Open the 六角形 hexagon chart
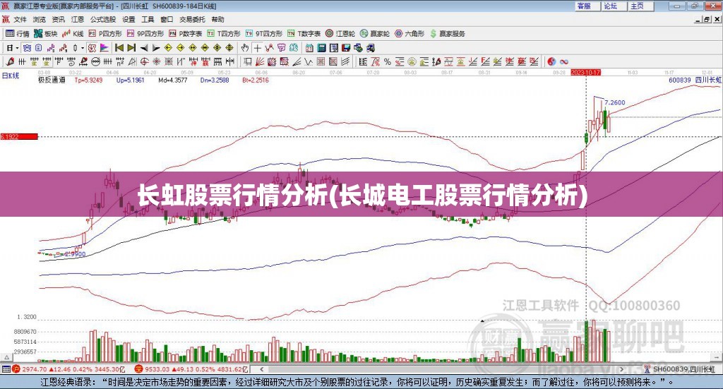 click(410, 34)
